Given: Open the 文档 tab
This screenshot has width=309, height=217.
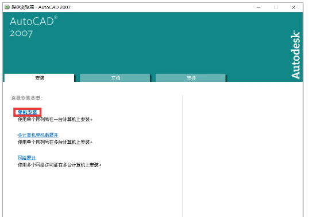Looking at the screenshot, I should tap(115, 78).
